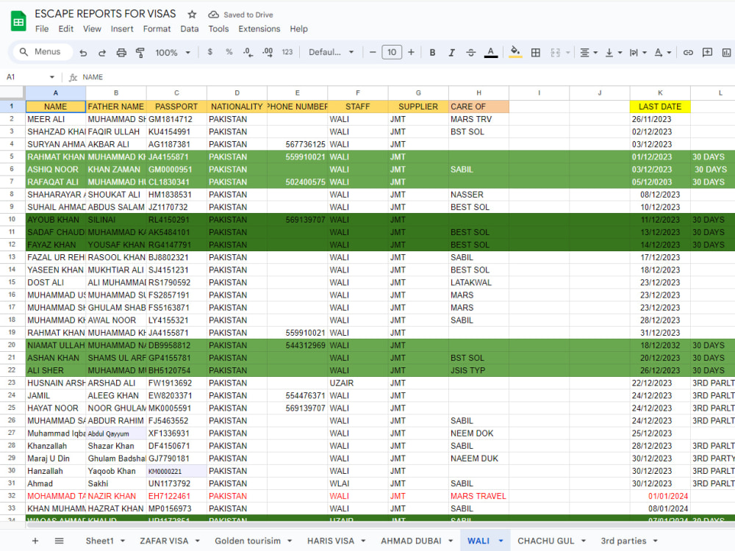Open merge cells options arrow

pos(567,52)
